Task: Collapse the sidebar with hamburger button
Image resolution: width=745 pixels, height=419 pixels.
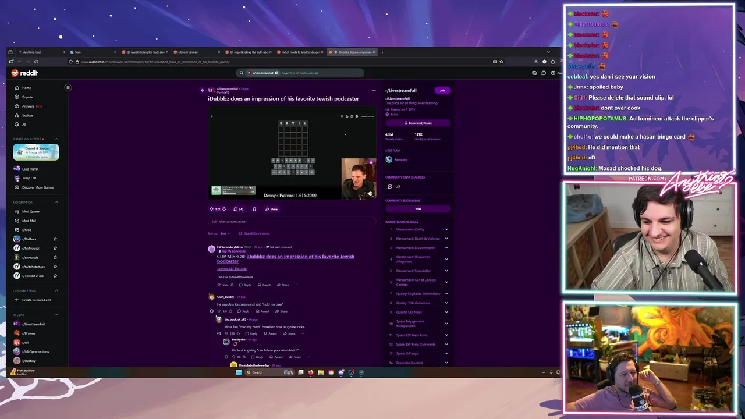Action: (x=68, y=88)
